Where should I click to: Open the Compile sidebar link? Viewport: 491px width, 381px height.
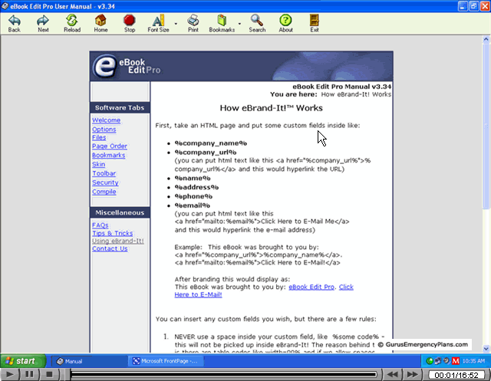(x=104, y=192)
